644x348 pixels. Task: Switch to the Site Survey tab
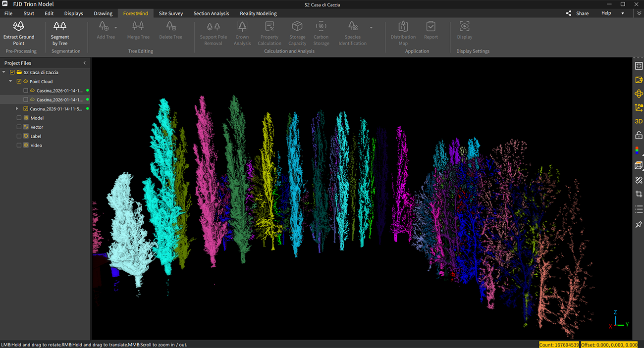coord(170,13)
